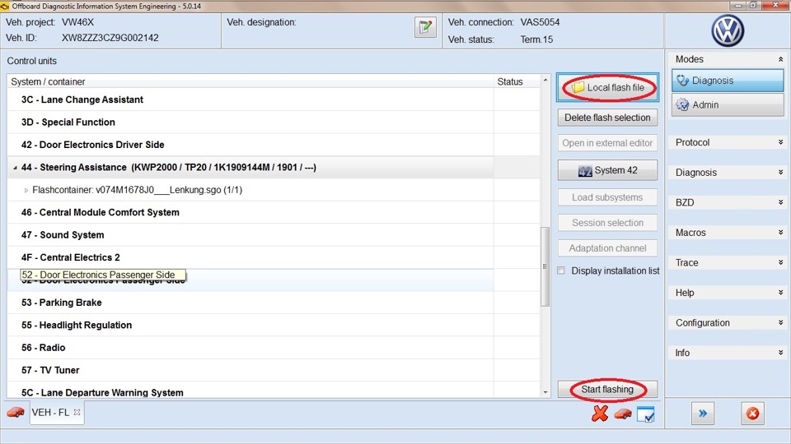The width and height of the screenshot is (791, 444).
Task: Click Local flash file button
Action: coord(607,88)
